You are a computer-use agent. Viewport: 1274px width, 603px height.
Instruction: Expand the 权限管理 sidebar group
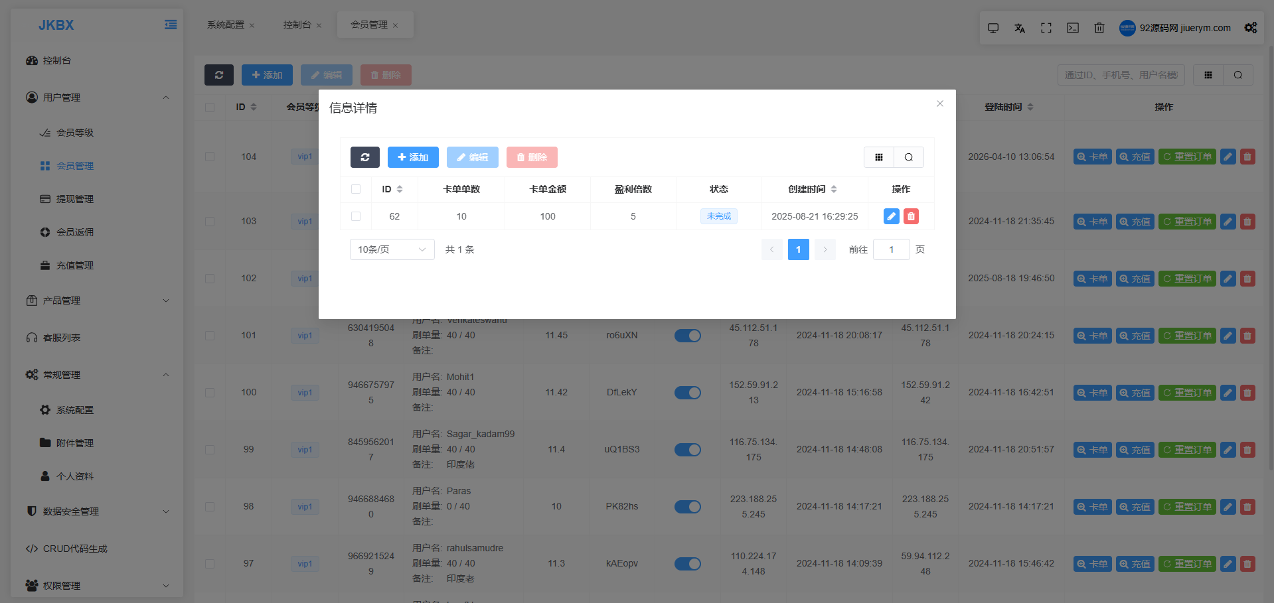click(97, 586)
